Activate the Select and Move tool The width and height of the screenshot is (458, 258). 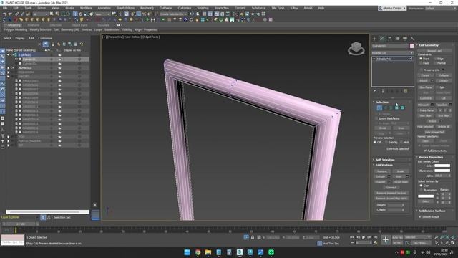coord(75,14)
